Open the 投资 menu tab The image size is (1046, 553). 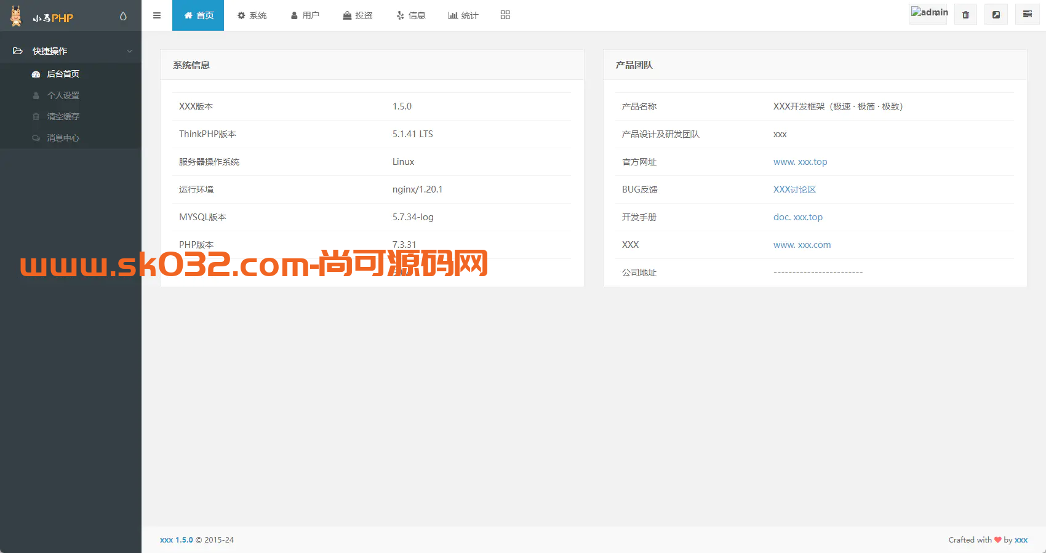357,15
